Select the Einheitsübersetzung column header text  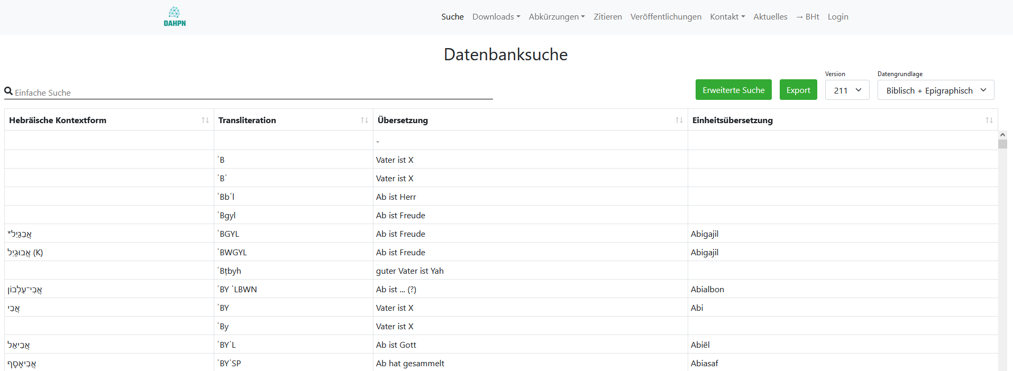tap(732, 120)
